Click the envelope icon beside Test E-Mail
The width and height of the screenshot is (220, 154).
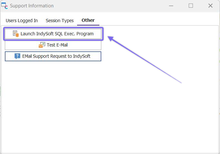(42, 45)
